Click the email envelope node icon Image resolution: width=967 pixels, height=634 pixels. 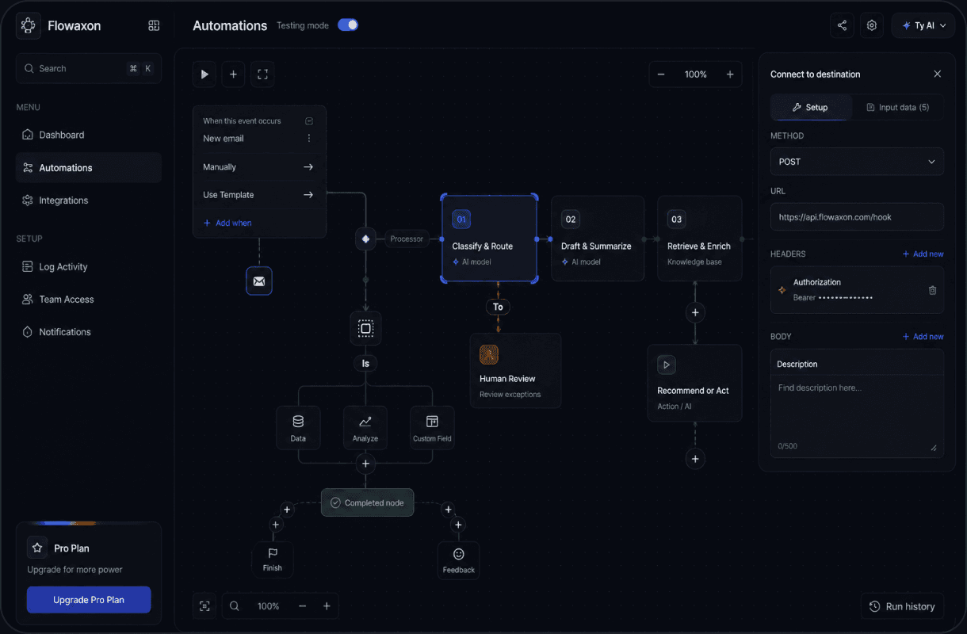259,281
